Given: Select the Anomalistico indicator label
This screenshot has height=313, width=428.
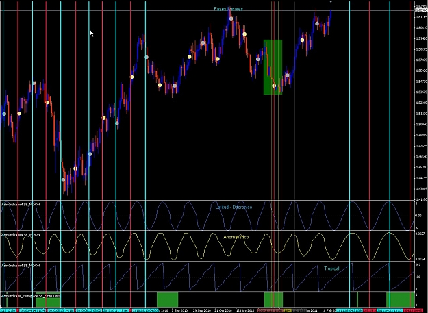Looking at the screenshot, I should tap(236, 237).
